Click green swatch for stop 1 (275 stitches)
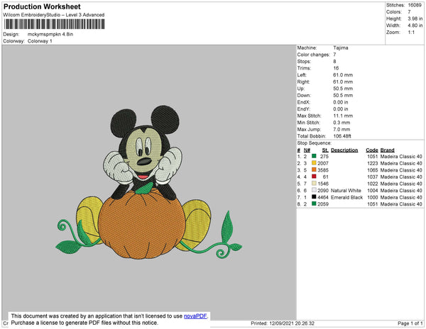The height and width of the screenshot is (329, 426). pyautogui.click(x=314, y=156)
